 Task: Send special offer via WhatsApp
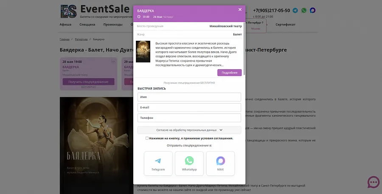pos(189,163)
